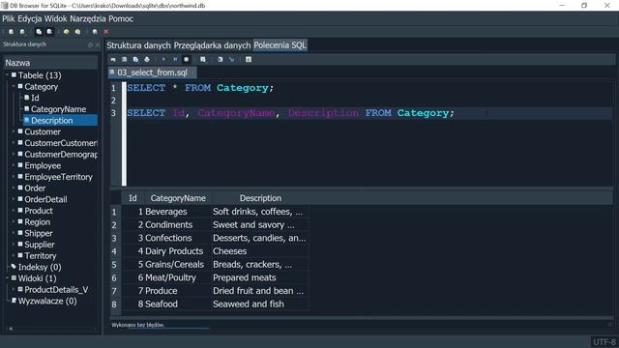Open the Narzędzia menu

(88, 18)
